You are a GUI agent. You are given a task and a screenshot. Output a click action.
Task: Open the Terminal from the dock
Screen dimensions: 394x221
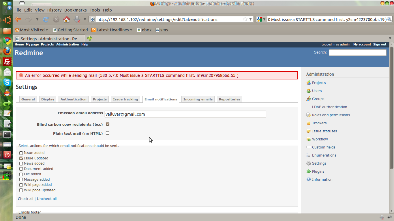(7, 134)
